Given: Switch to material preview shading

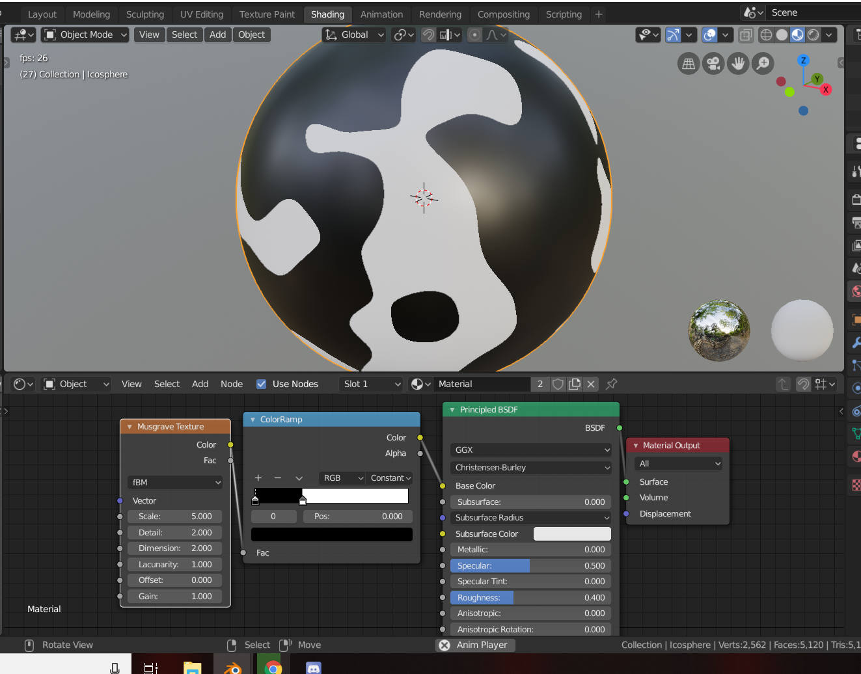Looking at the screenshot, I should pos(797,34).
